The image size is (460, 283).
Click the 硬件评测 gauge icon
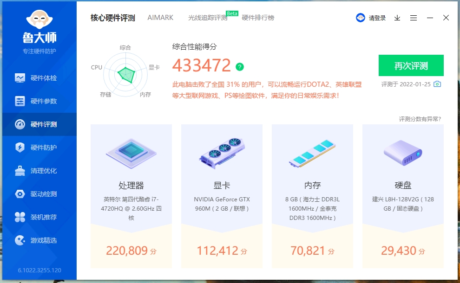tap(20, 124)
